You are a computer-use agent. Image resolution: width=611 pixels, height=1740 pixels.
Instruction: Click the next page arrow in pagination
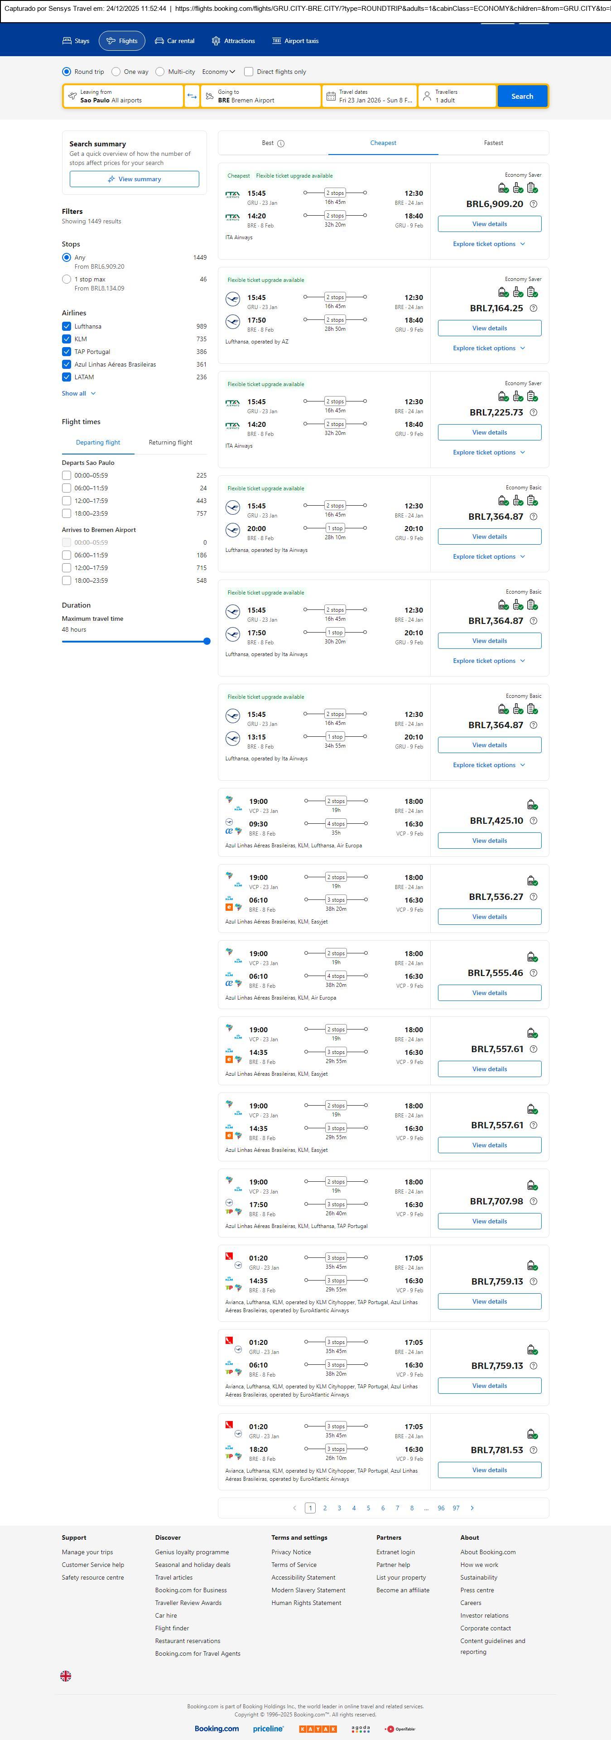(472, 1508)
